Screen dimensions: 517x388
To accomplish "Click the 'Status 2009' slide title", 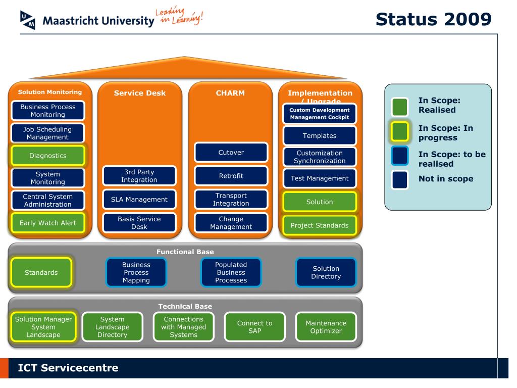I will 434,19.
